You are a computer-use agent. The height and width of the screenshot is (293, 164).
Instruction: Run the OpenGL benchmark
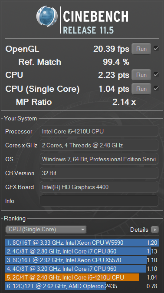point(141,49)
